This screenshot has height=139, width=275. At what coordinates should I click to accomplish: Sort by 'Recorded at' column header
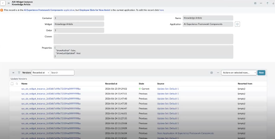(x=111, y=84)
